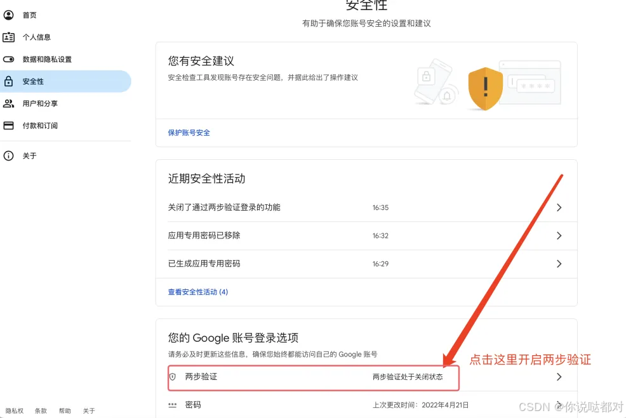
Task: Click the 16:32 activity time
Action: coord(380,236)
